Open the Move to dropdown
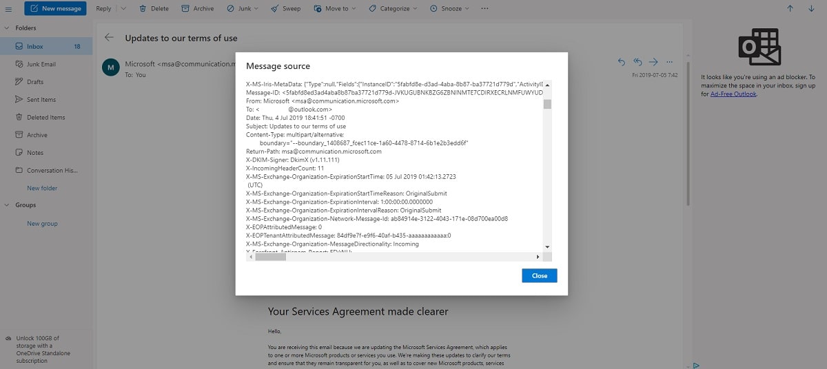 335,8
